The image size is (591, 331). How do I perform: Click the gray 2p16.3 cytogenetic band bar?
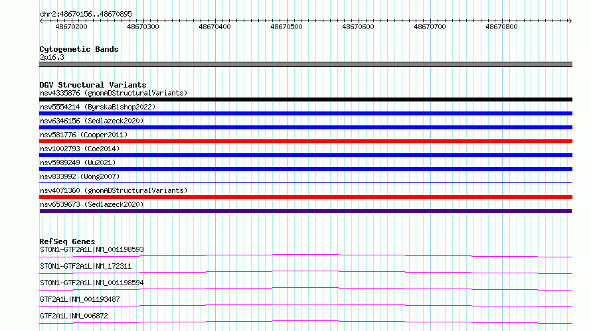coord(305,64)
